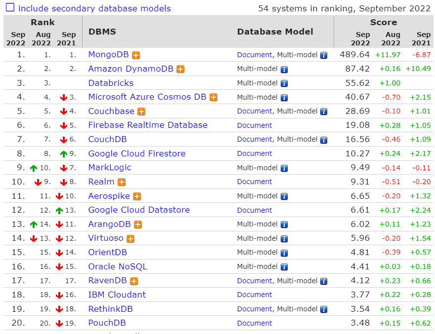Open the IBM Cloudant link
Viewport: 435px width, 334px height.
pyautogui.click(x=117, y=295)
